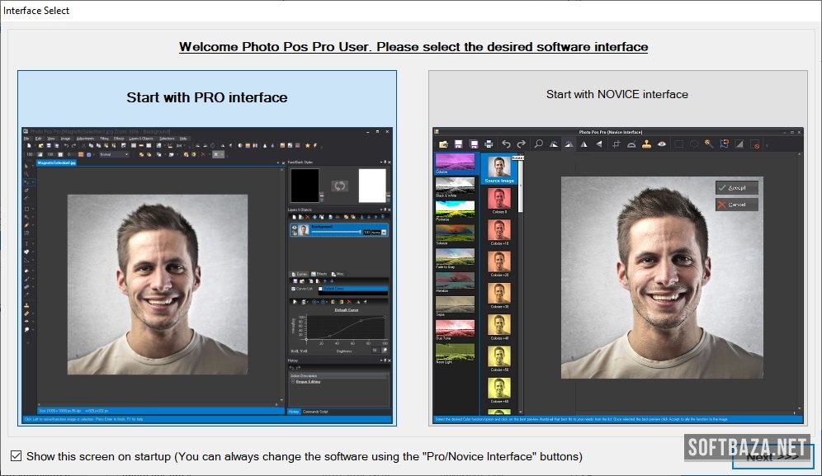Select the magnifier zoom icon in Novice toolbar
Screen dimensions: 822x476
[x=538, y=144]
